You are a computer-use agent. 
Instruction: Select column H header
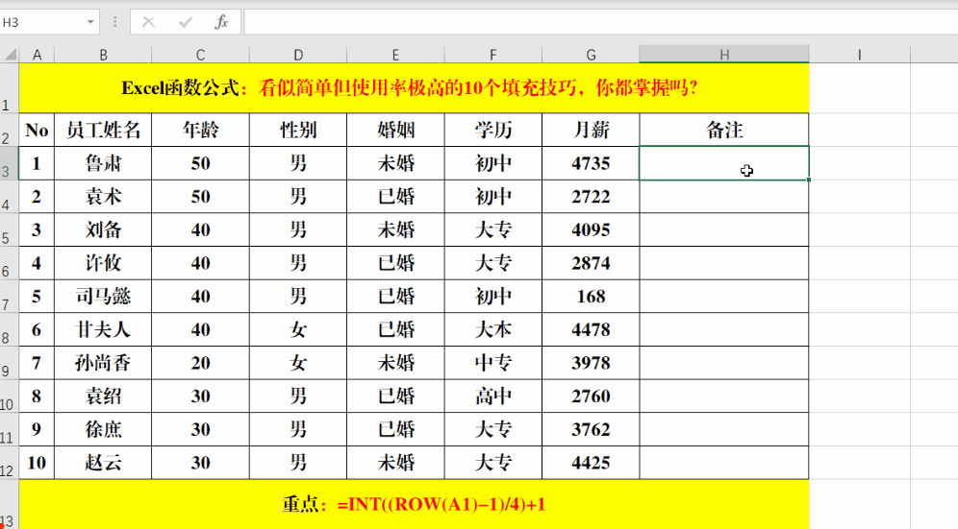(x=724, y=55)
